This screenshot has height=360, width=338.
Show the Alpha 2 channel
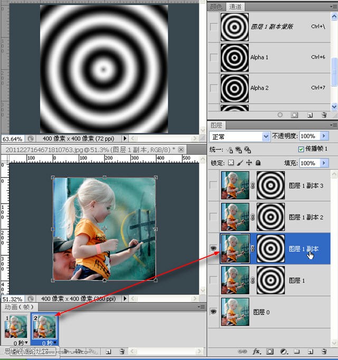click(214, 88)
